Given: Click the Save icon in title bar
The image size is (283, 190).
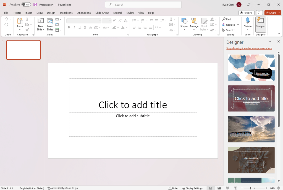Looking at the screenshot, I should (35, 5).
